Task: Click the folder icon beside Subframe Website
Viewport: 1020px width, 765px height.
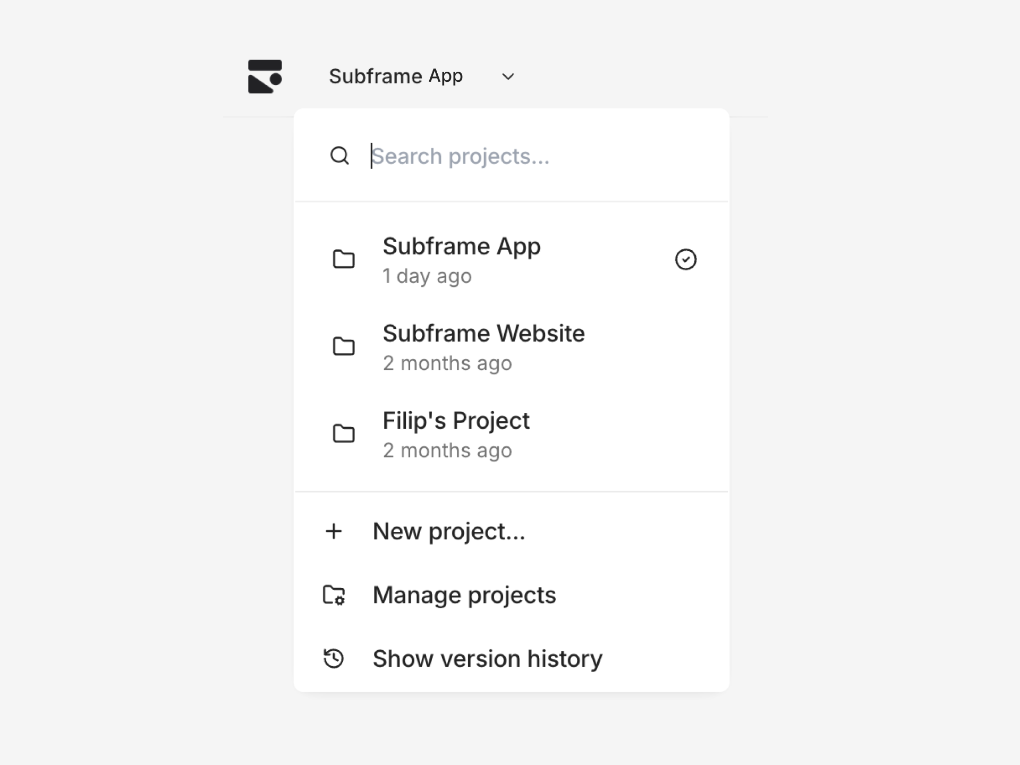Action: click(344, 346)
